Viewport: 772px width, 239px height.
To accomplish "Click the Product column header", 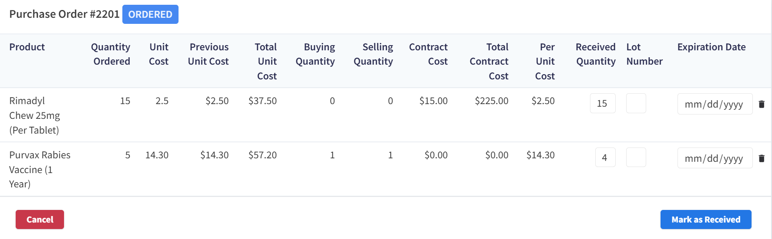I will point(27,47).
